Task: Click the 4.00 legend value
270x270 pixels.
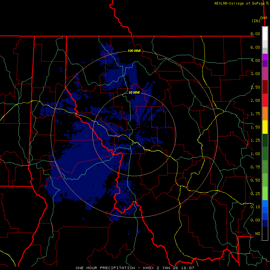Action: [x=255, y=60]
